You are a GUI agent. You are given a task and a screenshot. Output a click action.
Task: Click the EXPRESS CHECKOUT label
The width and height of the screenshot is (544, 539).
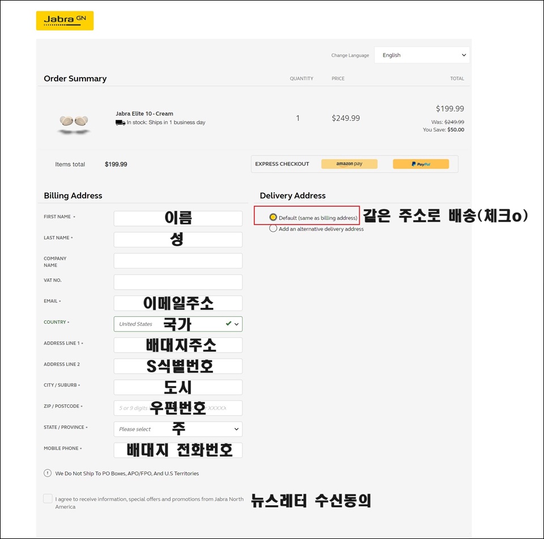(x=282, y=164)
